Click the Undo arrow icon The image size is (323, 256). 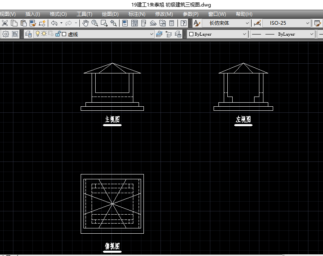54,24
